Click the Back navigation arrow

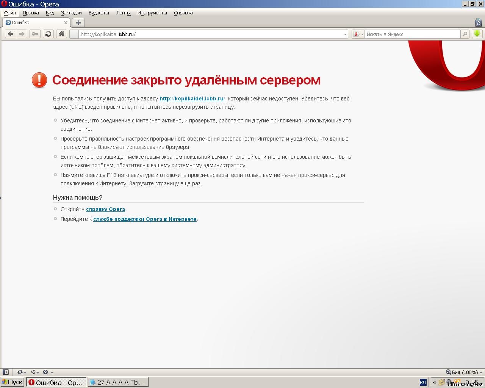pos(11,34)
